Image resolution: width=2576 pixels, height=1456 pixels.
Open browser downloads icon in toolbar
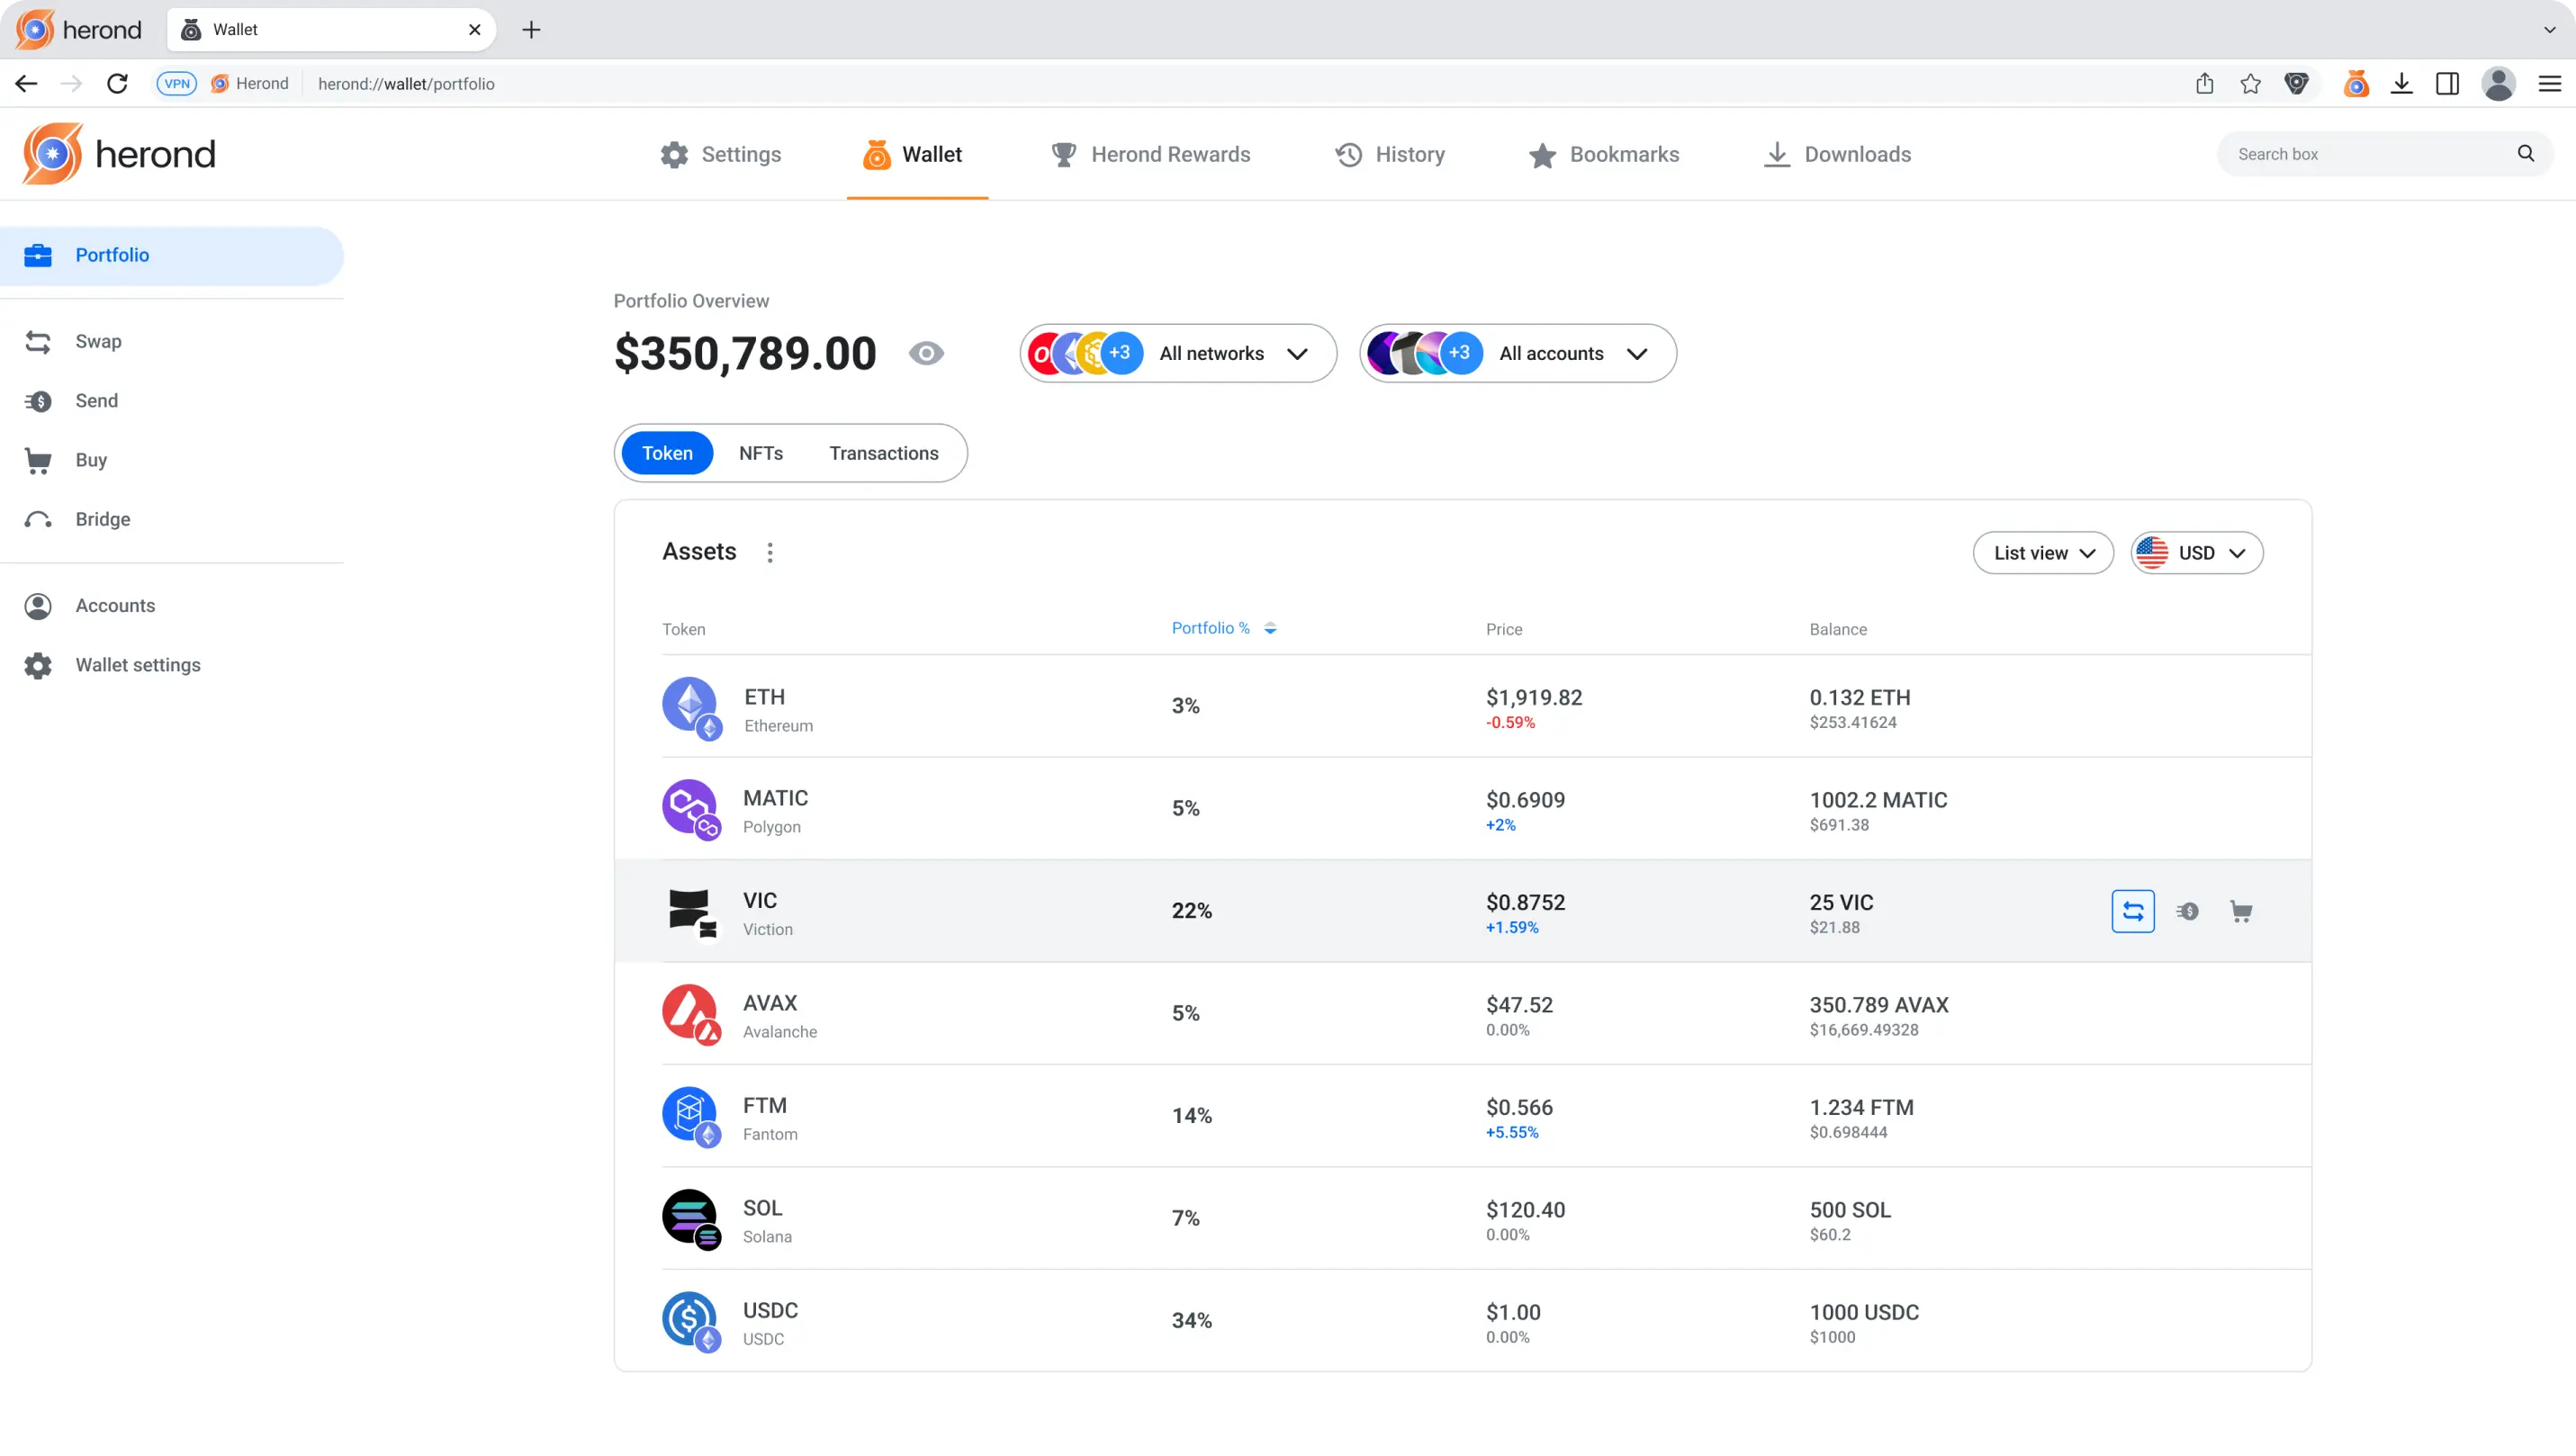coord(2402,84)
